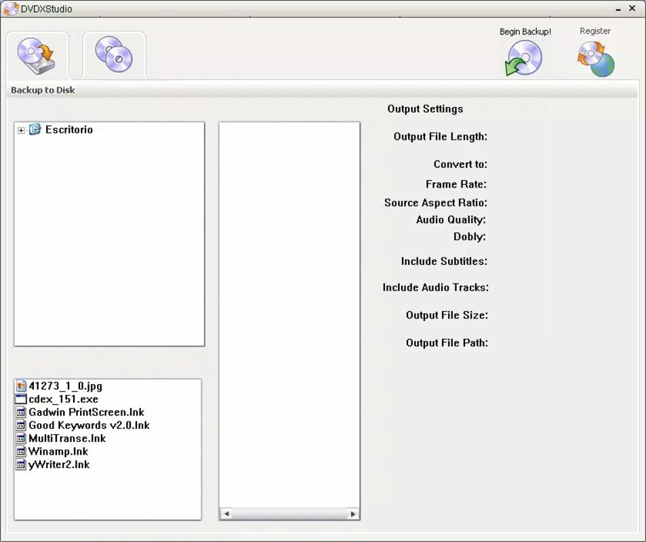This screenshot has height=542, width=646.
Task: Open the Backup to Disk tab icon
Action: [x=36, y=56]
